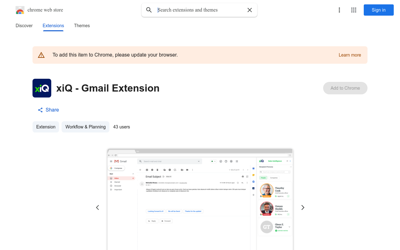The image size is (400, 250).
Task: Show previous screenshot with left arrow
Action: (97, 207)
